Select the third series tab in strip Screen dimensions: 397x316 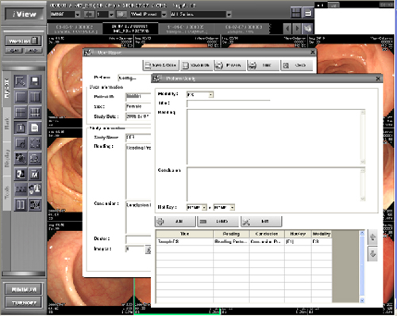[x=186, y=29]
